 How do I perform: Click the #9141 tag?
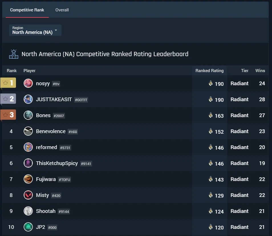point(86,164)
